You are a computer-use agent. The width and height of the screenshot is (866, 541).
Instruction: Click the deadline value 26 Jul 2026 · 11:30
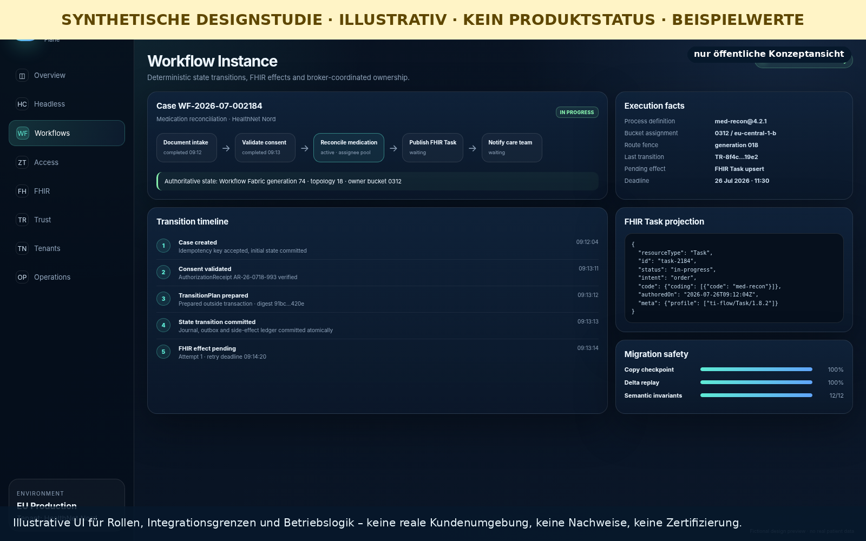pyautogui.click(x=742, y=181)
